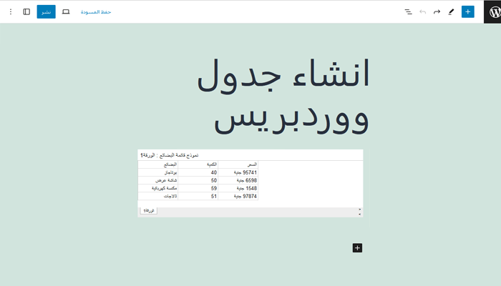
Task: Click the sheet title نموذج قائمة البضائع
Action: click(x=170, y=155)
